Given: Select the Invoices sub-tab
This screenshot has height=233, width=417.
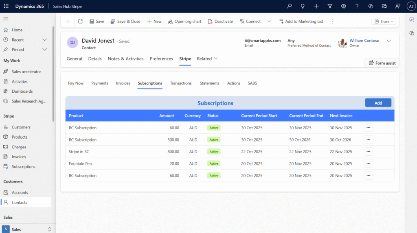Looking at the screenshot, I should click(123, 83).
